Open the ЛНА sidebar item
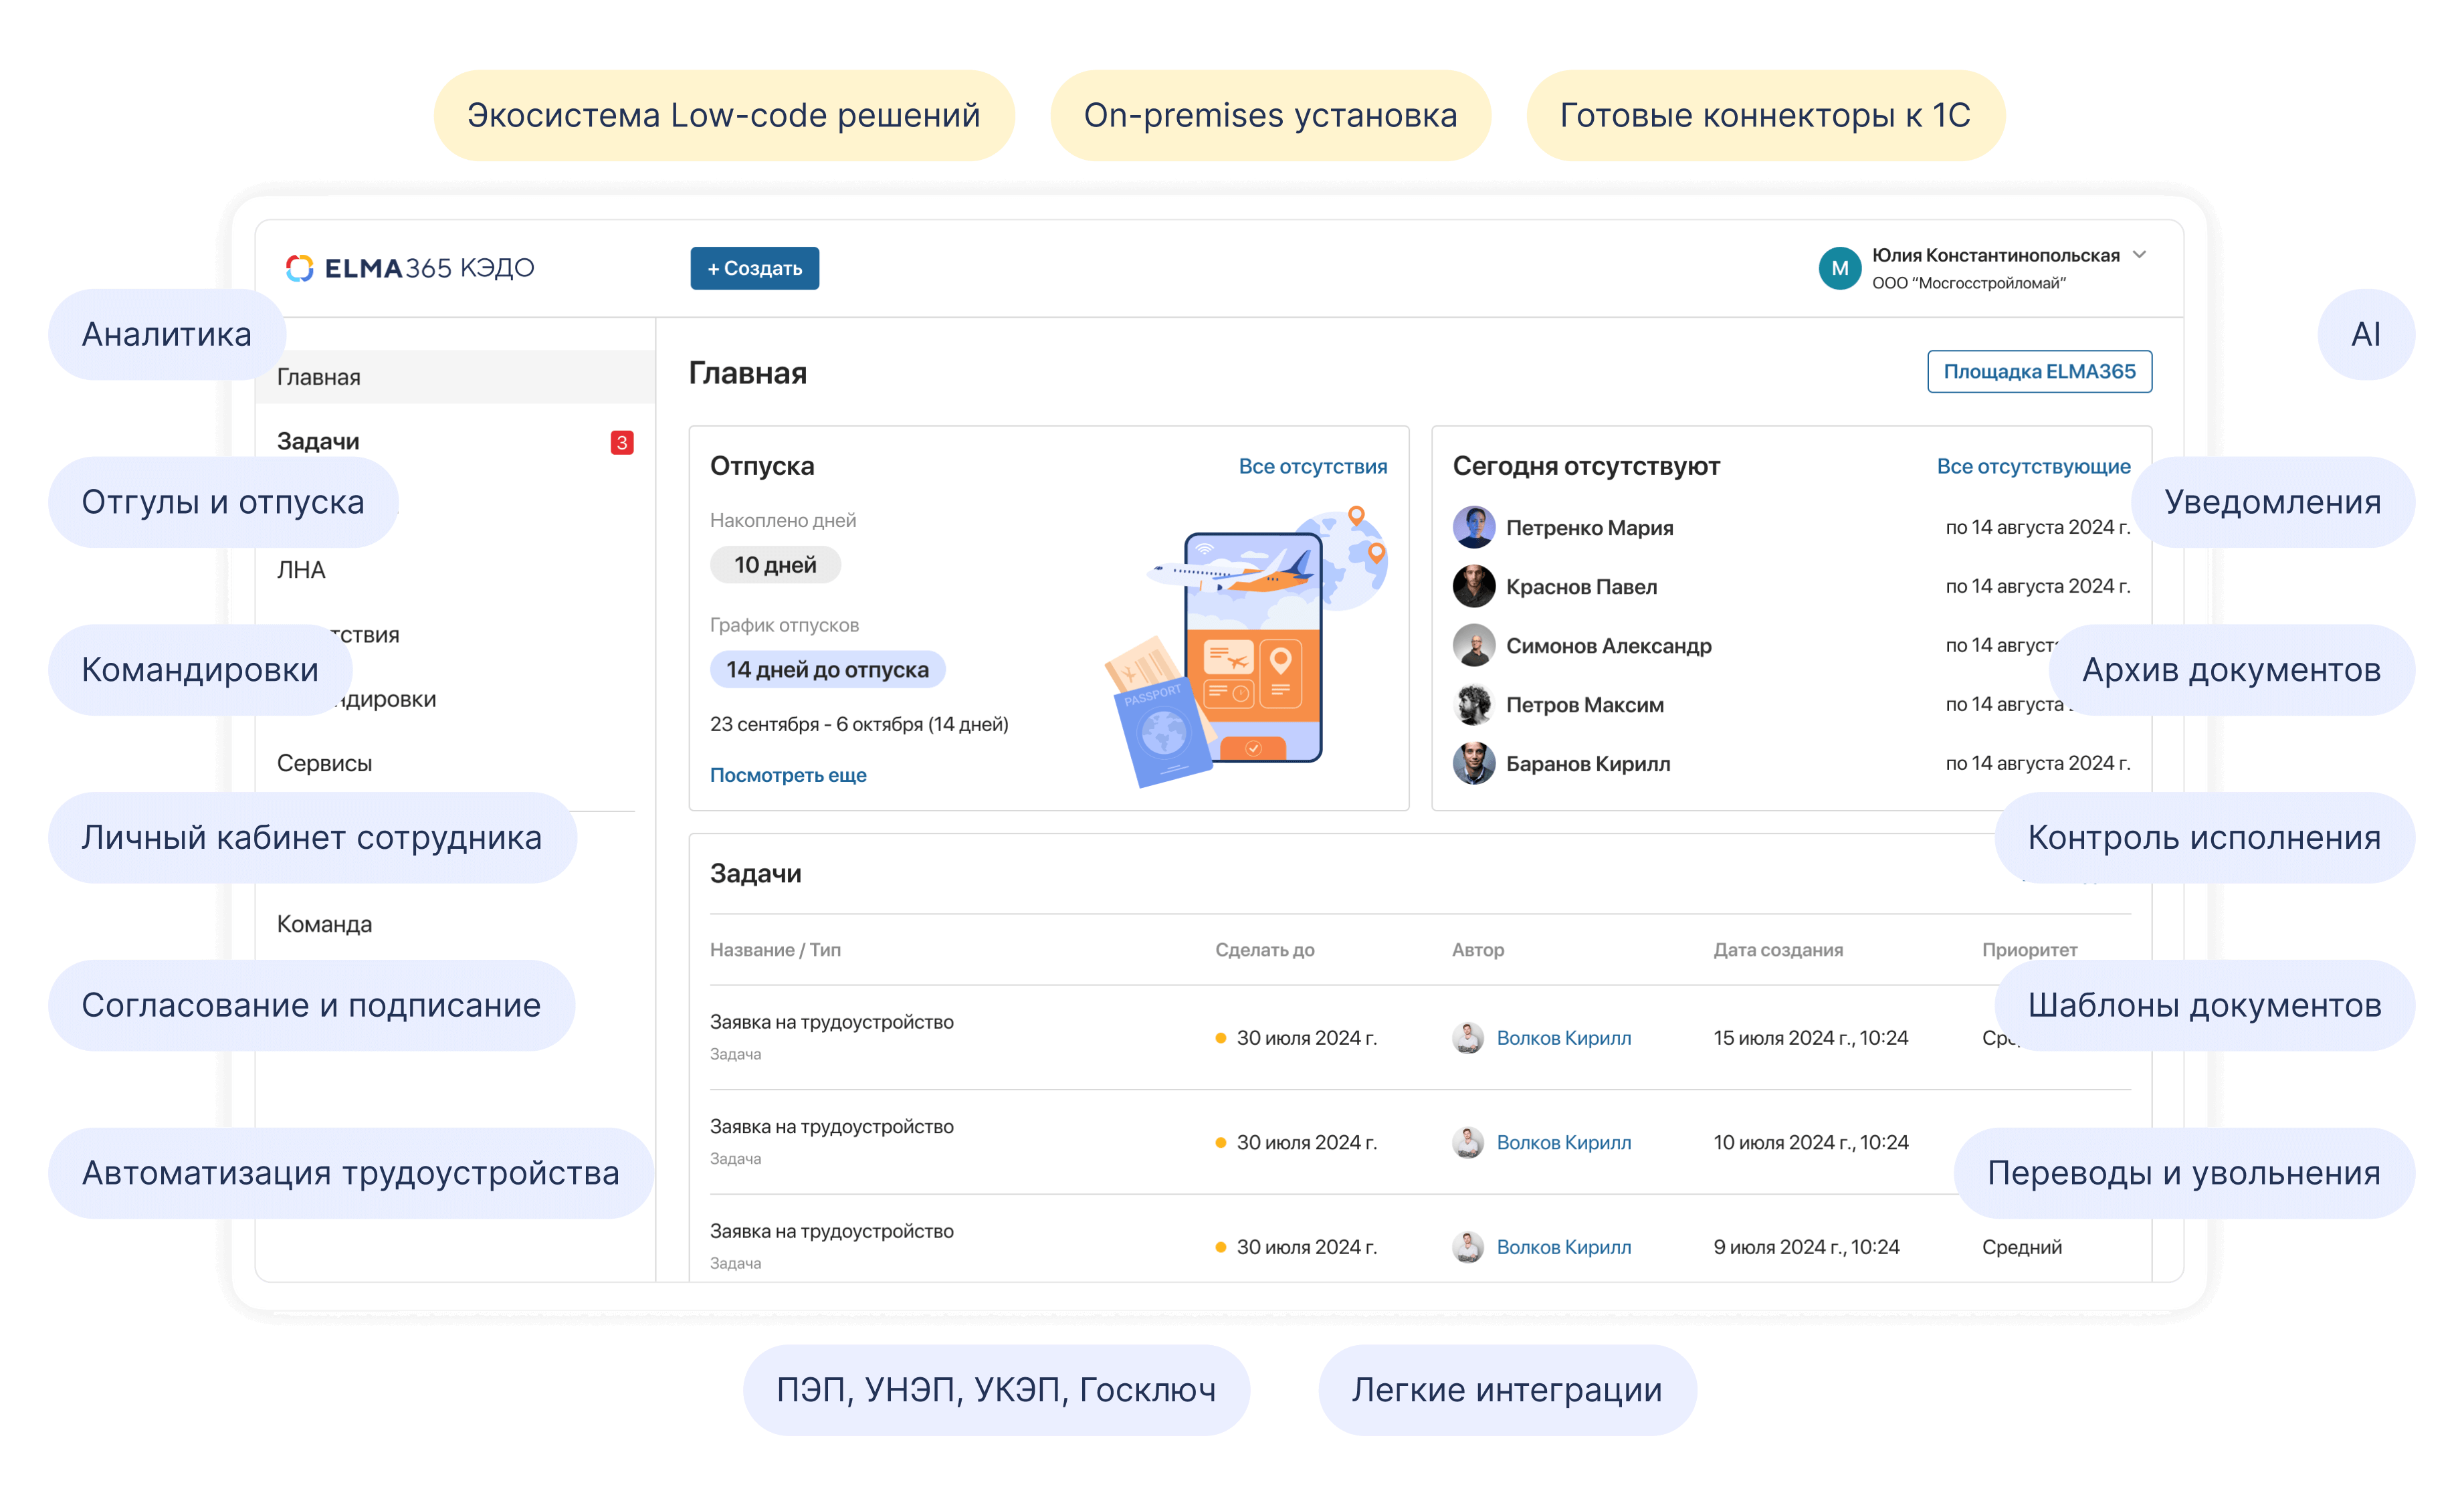The height and width of the screenshot is (1507, 2464). [x=301, y=570]
